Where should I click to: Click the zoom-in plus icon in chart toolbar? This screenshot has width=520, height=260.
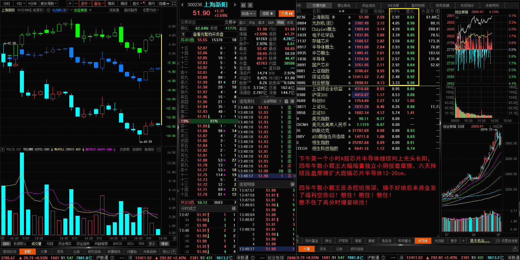(70, 4)
